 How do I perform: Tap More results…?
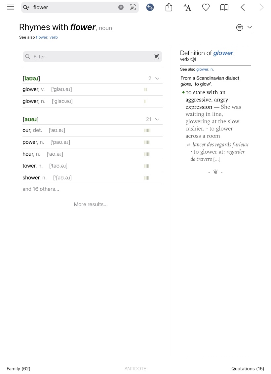click(91, 204)
